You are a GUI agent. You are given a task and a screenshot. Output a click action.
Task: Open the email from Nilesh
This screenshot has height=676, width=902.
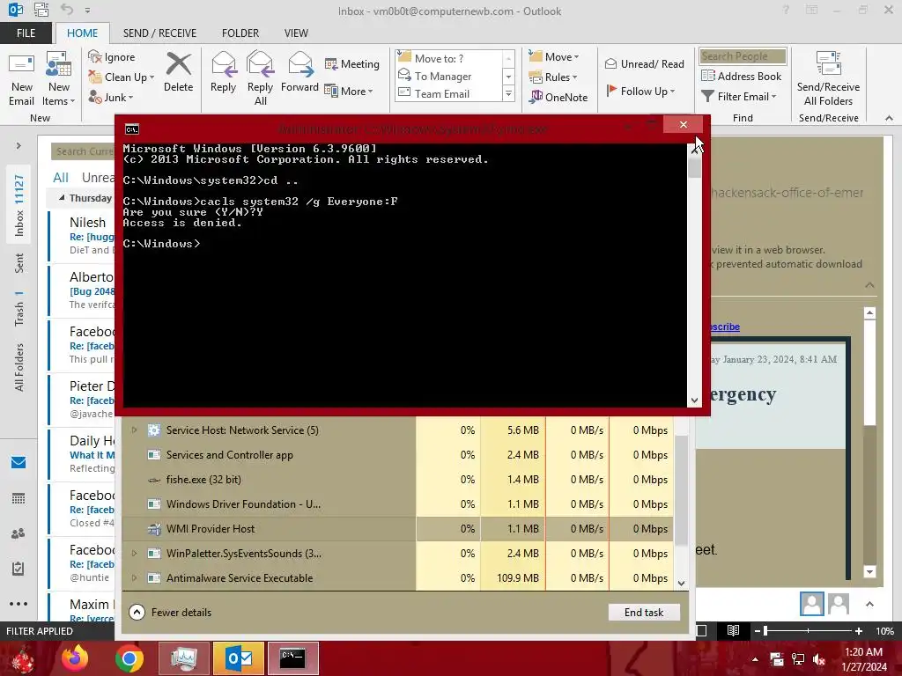[82, 235]
